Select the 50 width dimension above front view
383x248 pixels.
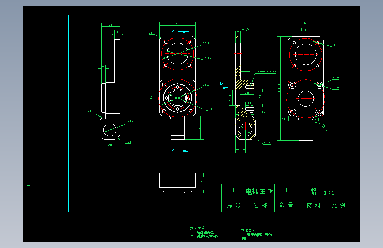click(x=178, y=23)
